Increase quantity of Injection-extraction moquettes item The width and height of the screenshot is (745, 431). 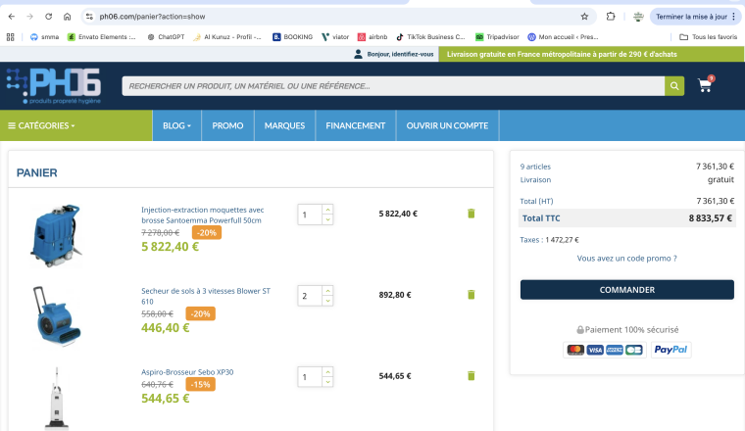point(327,210)
